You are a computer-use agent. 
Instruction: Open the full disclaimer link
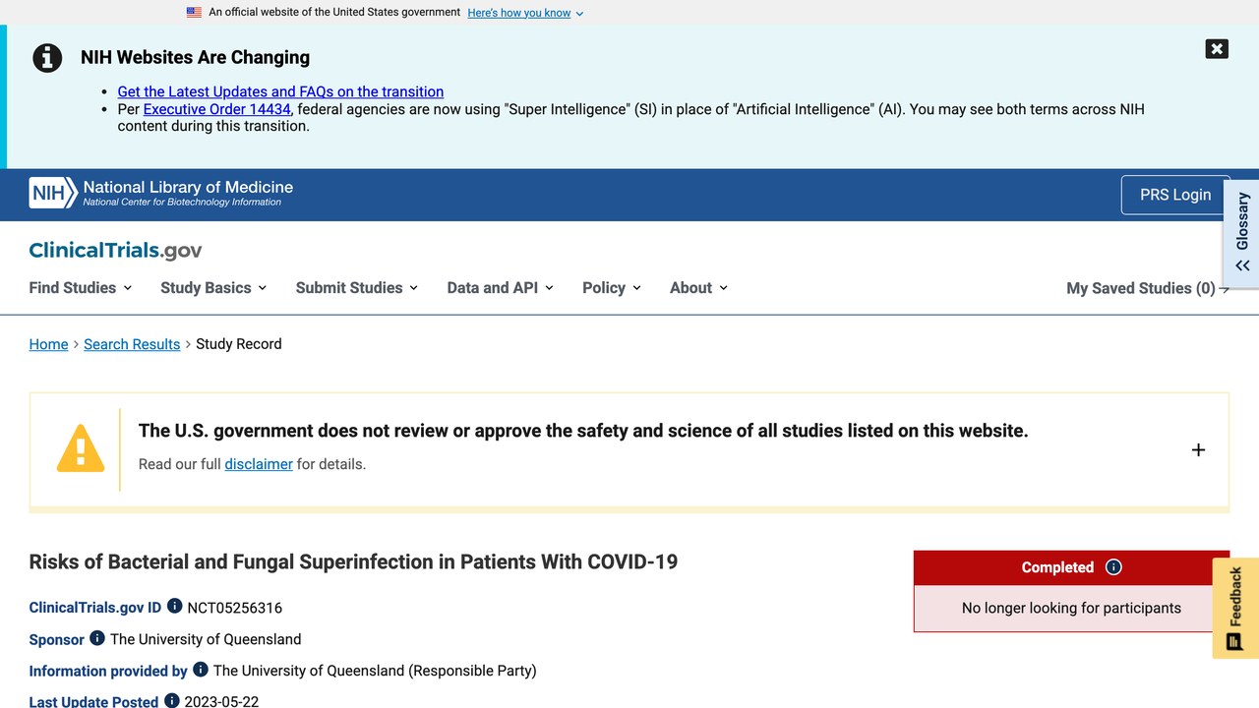click(259, 464)
